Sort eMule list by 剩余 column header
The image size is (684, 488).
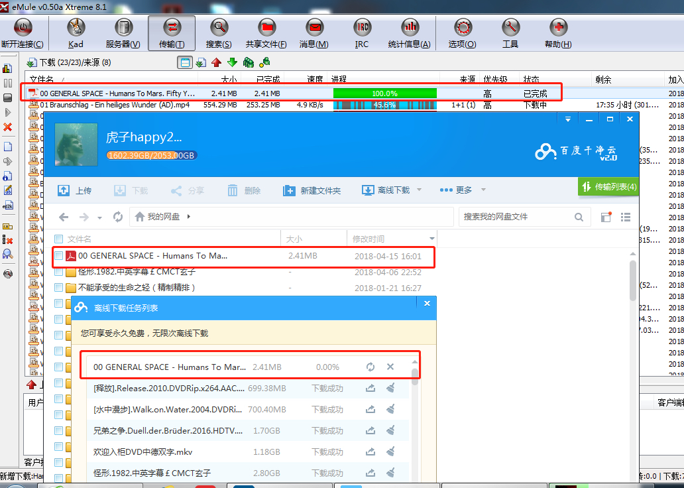627,78
